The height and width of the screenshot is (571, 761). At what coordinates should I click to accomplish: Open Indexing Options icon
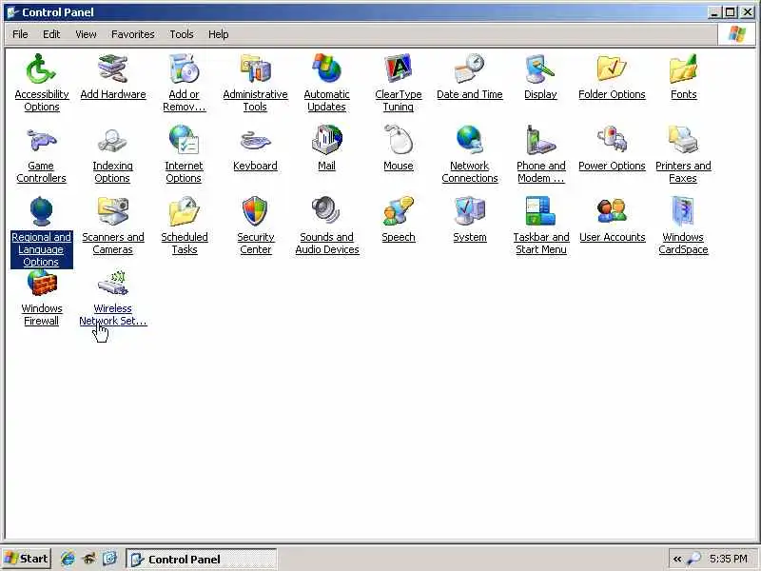click(x=112, y=140)
